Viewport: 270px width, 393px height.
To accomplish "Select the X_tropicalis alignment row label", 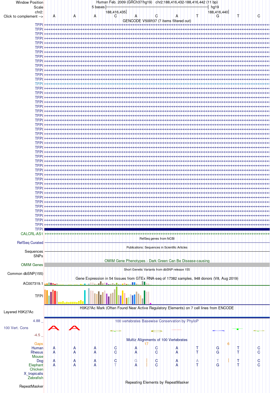I will click(34, 373).
